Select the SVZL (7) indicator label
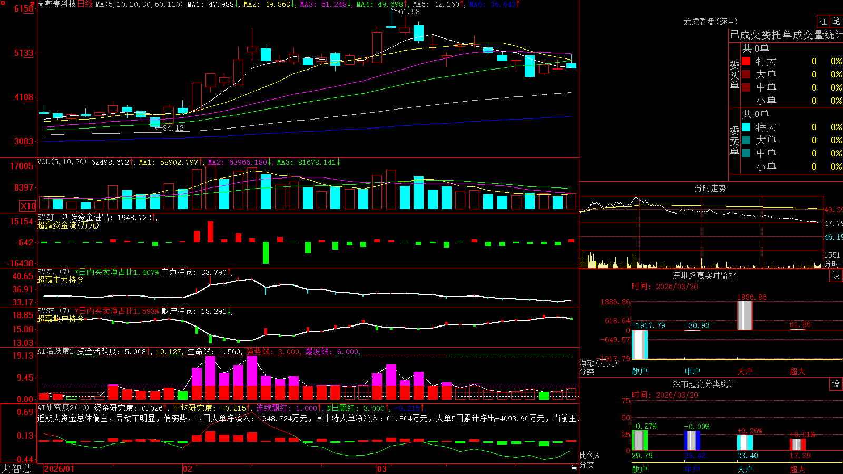The image size is (843, 474). pyautogui.click(x=53, y=272)
